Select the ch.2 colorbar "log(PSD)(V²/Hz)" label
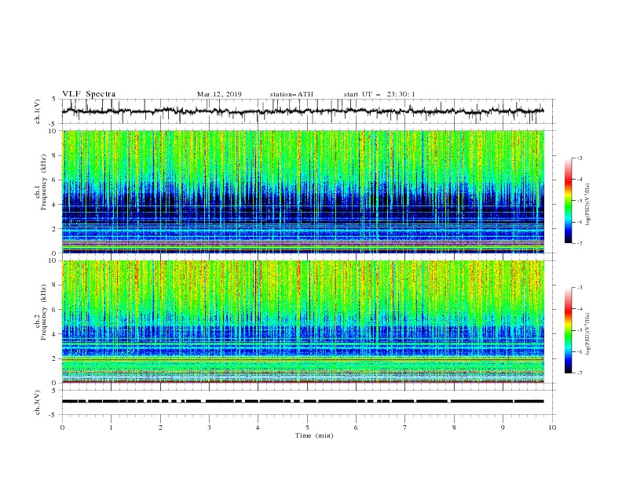Viewport: 622px width, 480px height. click(x=587, y=334)
